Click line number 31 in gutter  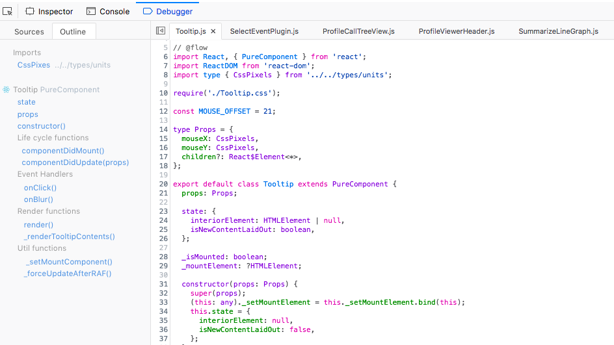point(163,284)
